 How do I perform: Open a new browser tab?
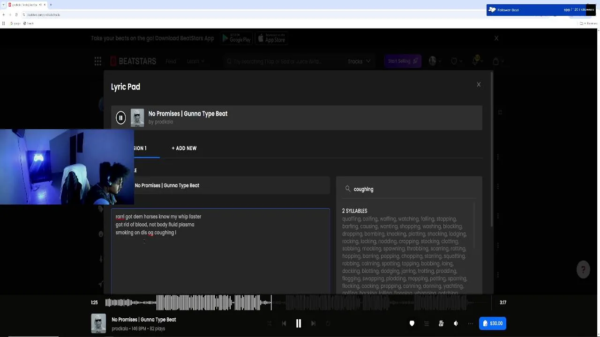(51, 5)
